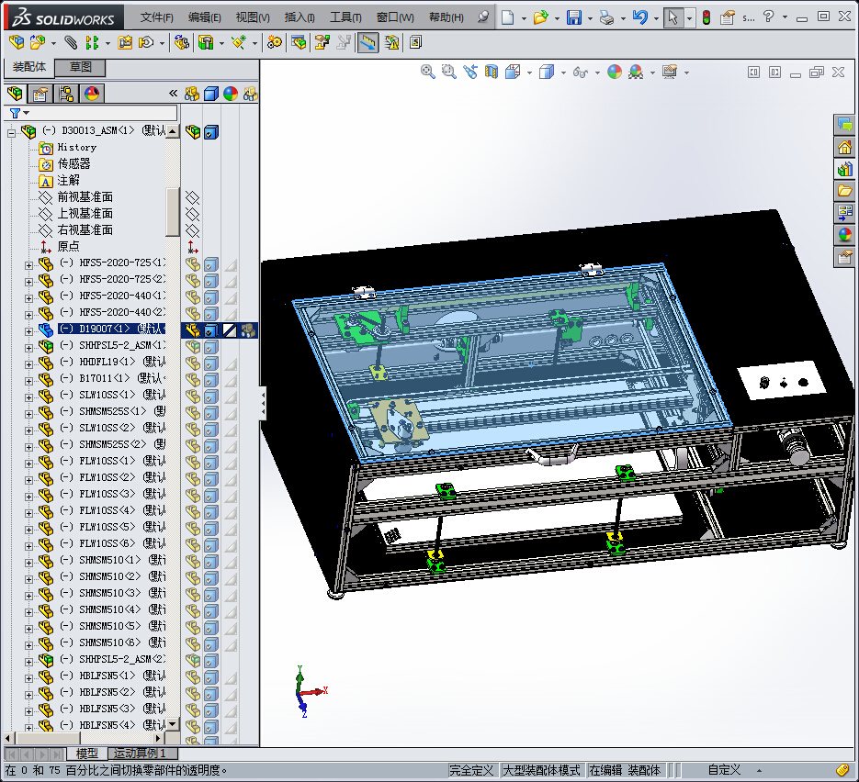The width and height of the screenshot is (859, 782).
Task: Click the appearance column header color ball
Action: pyautogui.click(x=231, y=95)
